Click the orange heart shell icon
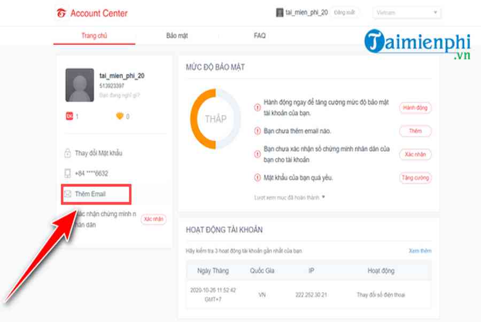The height and width of the screenshot is (322, 481). (120, 116)
